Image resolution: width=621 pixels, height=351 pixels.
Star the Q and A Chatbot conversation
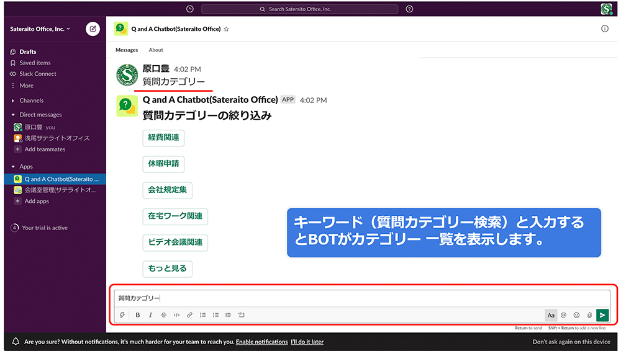[226, 29]
